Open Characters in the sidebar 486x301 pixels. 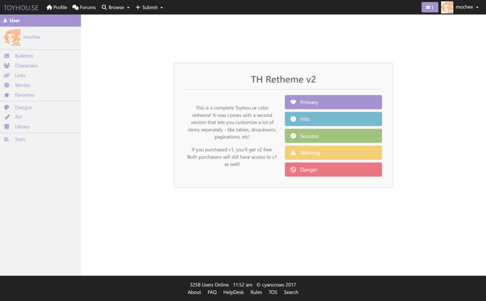pos(26,66)
